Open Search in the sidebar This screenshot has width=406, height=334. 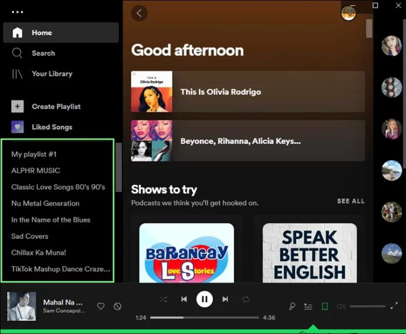[x=43, y=53]
